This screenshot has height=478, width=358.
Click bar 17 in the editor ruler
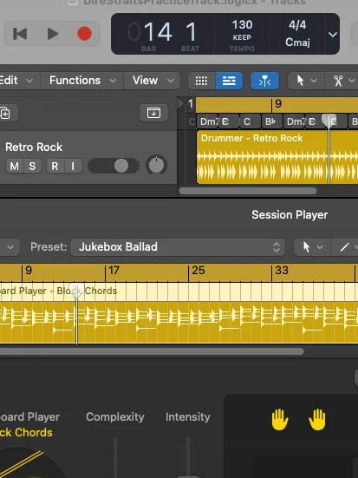(x=113, y=271)
